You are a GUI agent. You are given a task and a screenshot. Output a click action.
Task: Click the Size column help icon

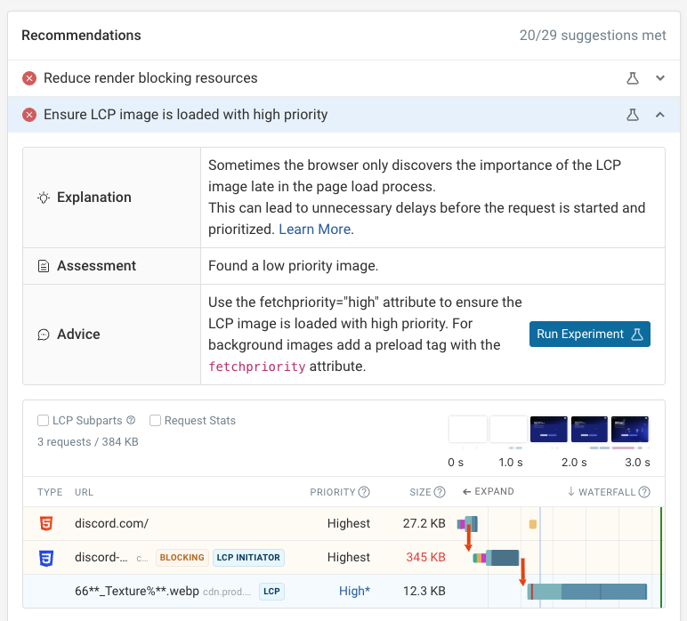pos(440,492)
